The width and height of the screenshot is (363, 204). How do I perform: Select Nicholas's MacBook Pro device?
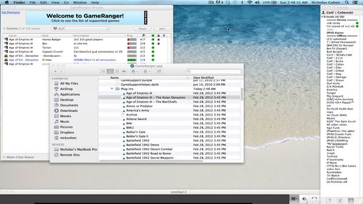(78, 150)
